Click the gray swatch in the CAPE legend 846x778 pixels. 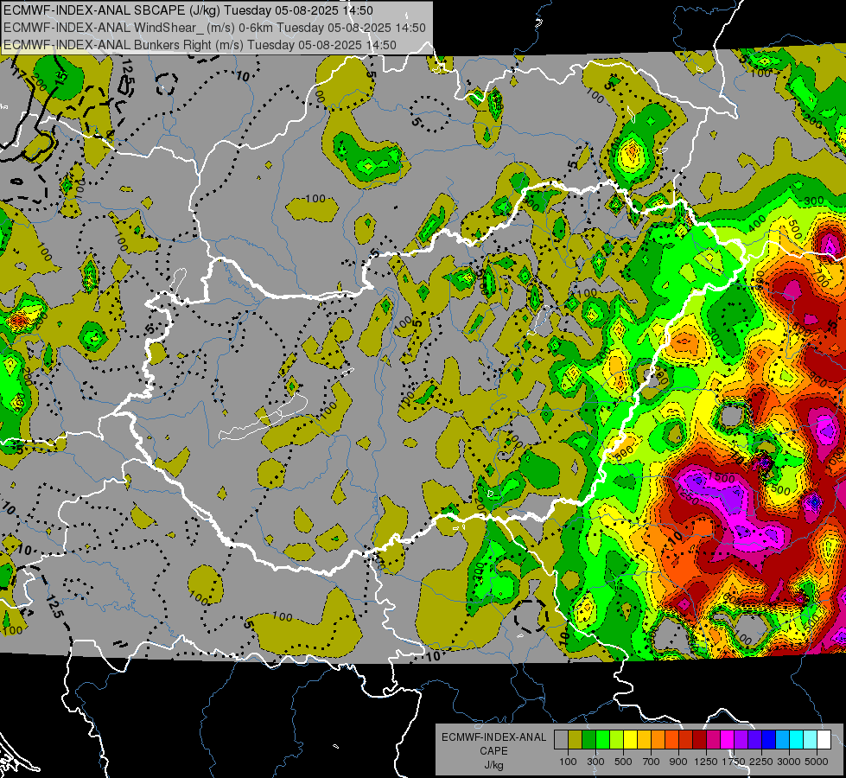[x=561, y=740]
